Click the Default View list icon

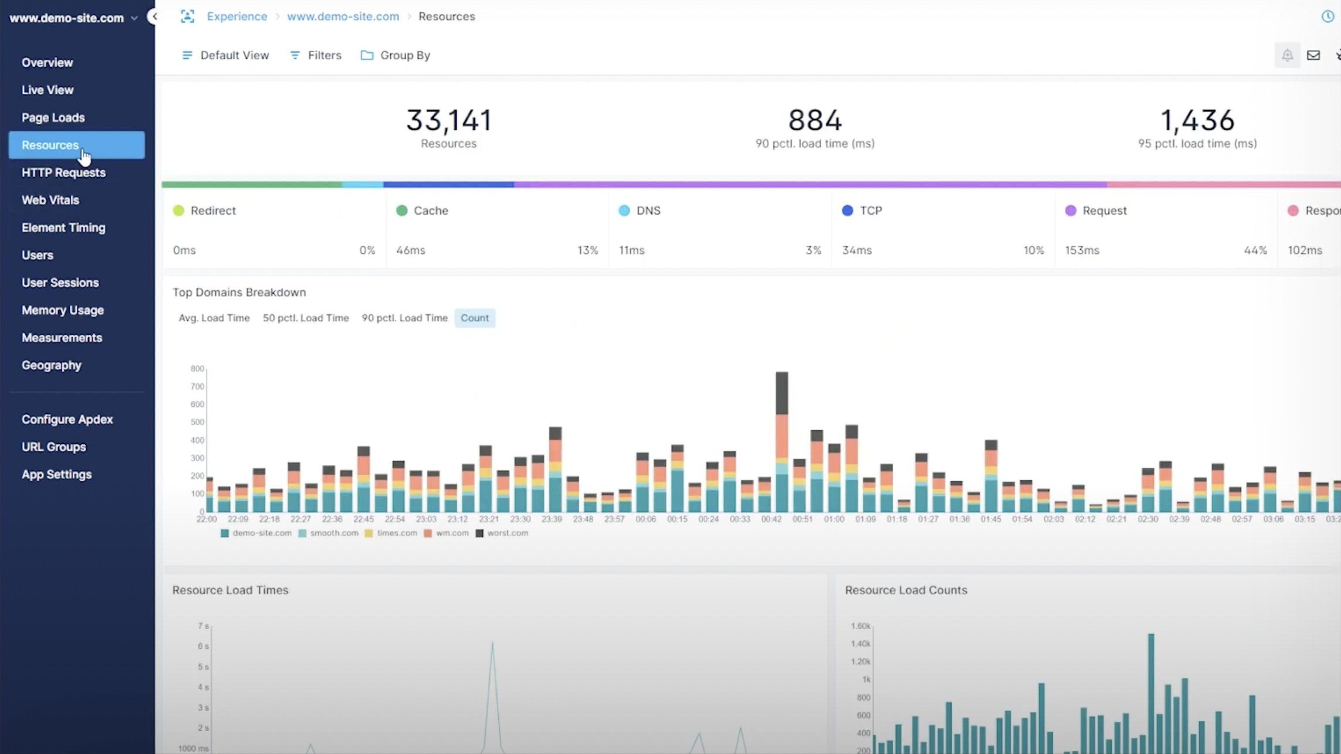click(187, 55)
